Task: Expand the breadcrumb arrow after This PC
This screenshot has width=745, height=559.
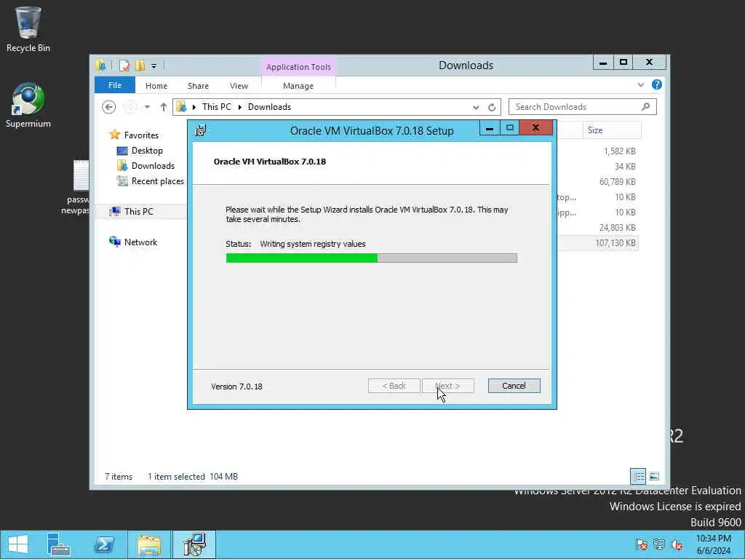Action: [x=239, y=107]
